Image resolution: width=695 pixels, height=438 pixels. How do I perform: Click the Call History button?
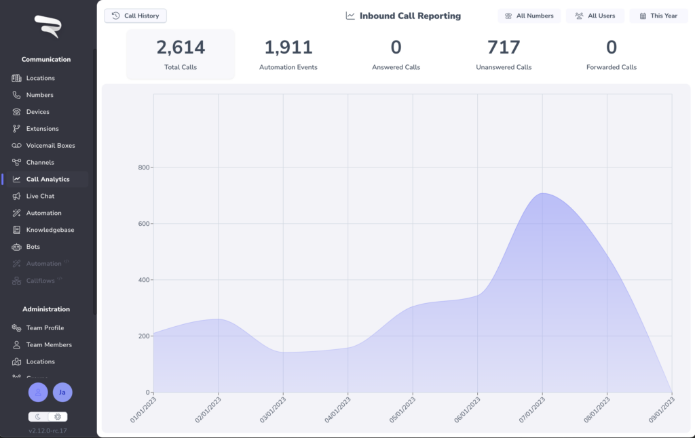(x=136, y=16)
